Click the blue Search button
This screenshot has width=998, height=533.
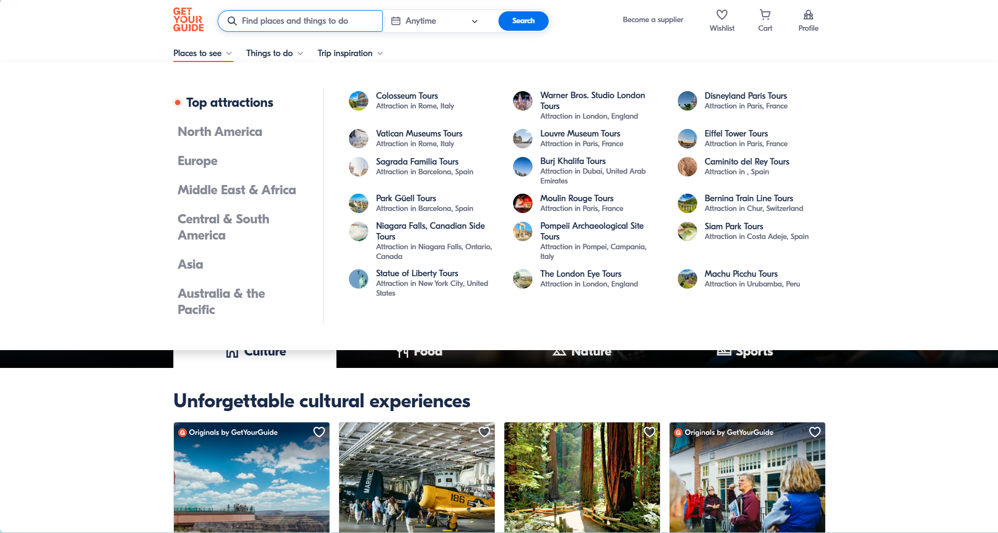(x=523, y=21)
